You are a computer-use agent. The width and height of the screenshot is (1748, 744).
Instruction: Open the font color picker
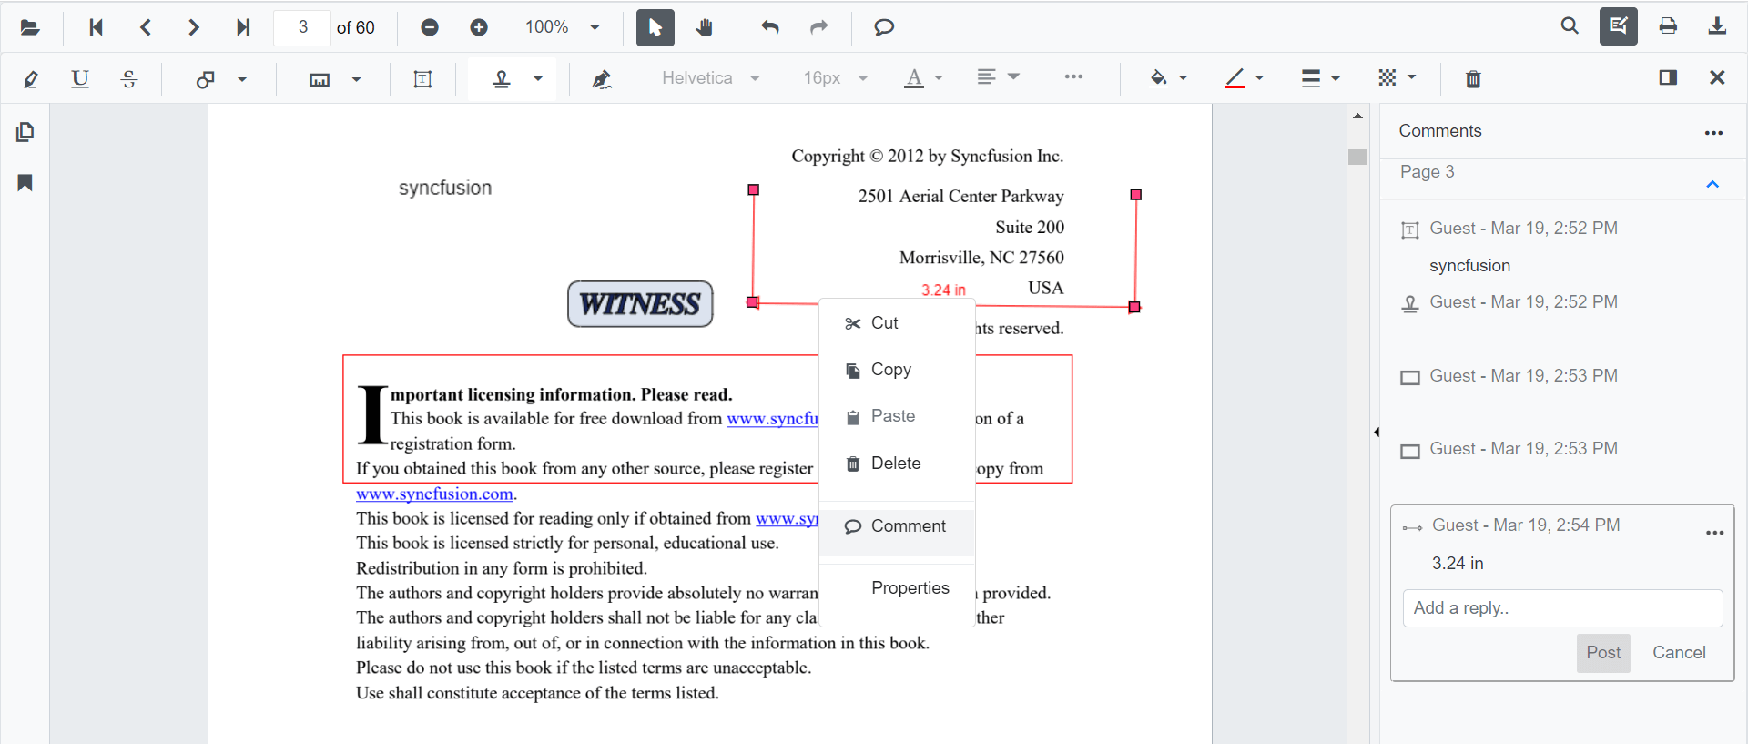point(923,78)
